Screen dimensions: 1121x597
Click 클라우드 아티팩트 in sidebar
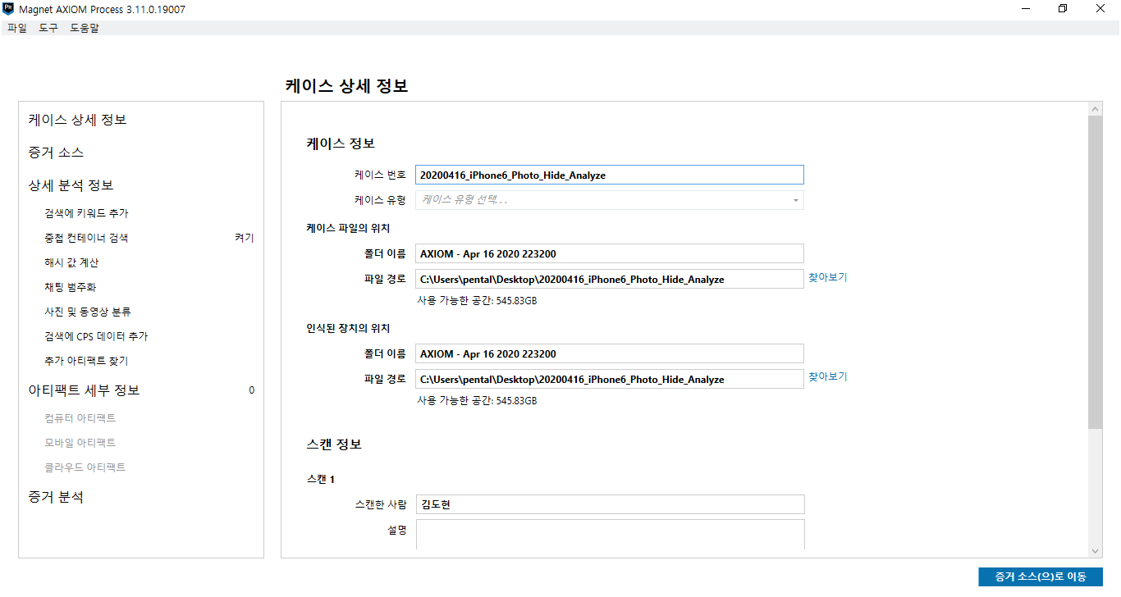85,467
